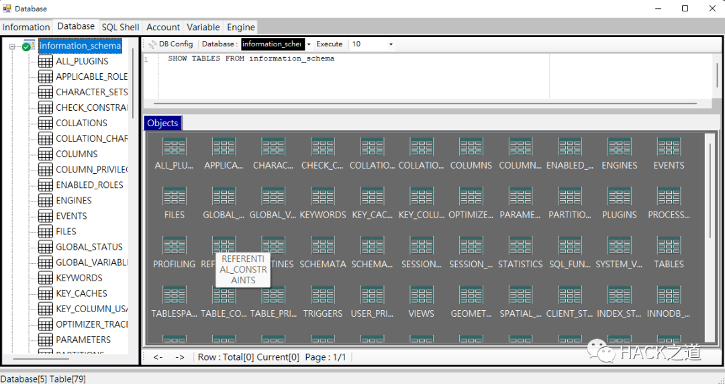Select the COLUMNS table icon in Objects
Viewport: 725px width, 384px height.
click(471, 147)
